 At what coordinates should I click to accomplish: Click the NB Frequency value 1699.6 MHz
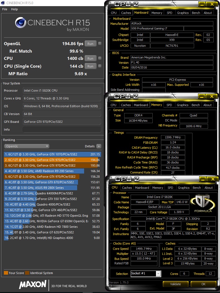pyautogui.click(x=194, y=126)
